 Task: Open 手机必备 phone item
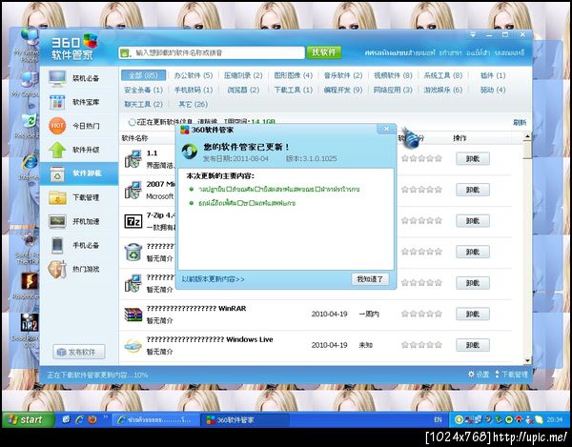(x=78, y=245)
